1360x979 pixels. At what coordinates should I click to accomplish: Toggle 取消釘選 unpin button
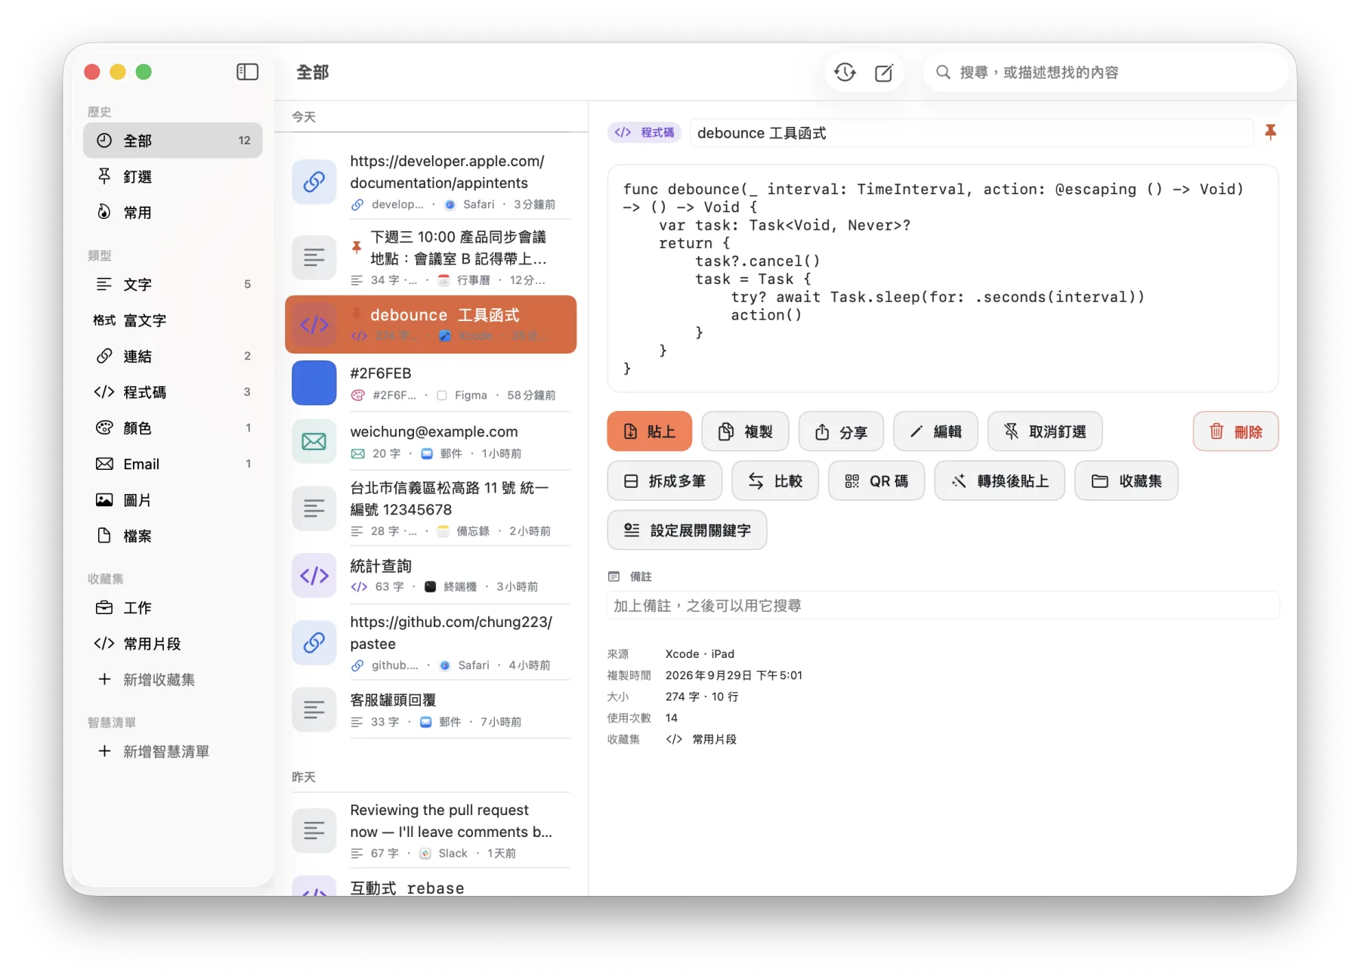pos(1045,431)
